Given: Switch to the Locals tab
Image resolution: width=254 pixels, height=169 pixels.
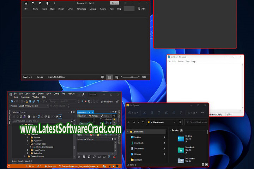Looking at the screenshot, I should click(x=21, y=161).
